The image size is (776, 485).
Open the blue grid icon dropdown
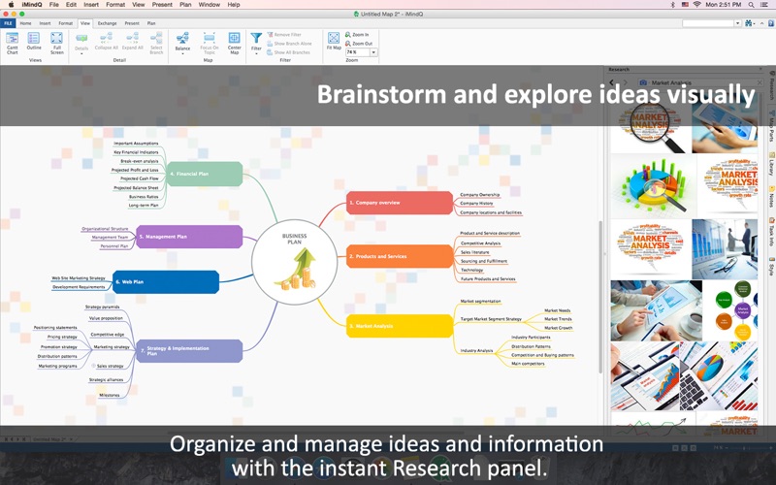(x=756, y=23)
